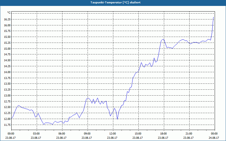This screenshot has width=226, height=141.
Task: Click the 23.08.17 date below 06:00
Action: 61,138
